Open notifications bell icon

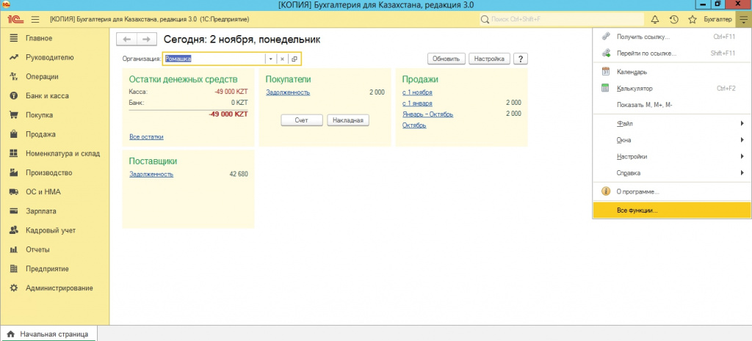tap(654, 20)
